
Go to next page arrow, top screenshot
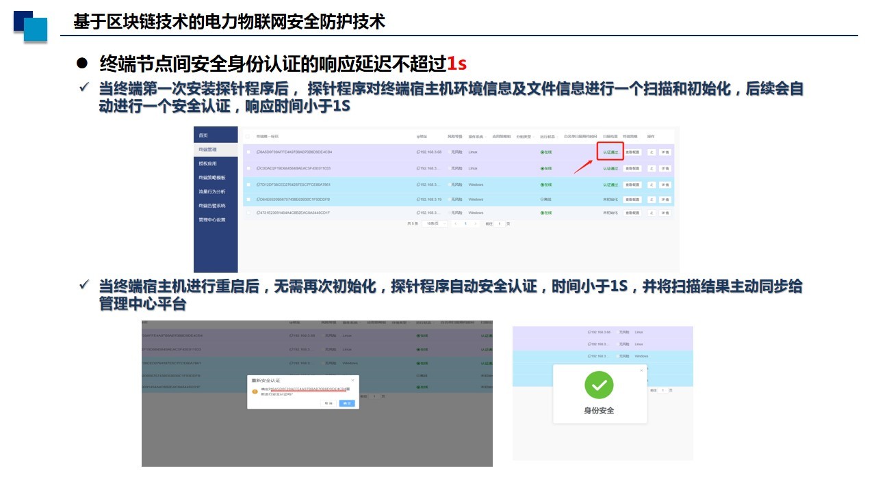476,223
